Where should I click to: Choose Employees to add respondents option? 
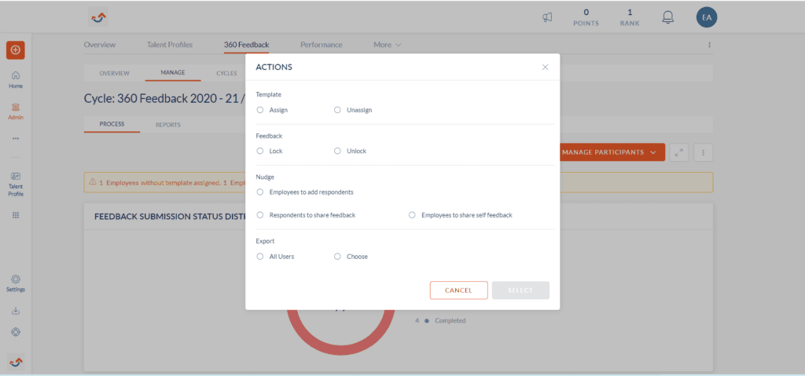coord(259,192)
